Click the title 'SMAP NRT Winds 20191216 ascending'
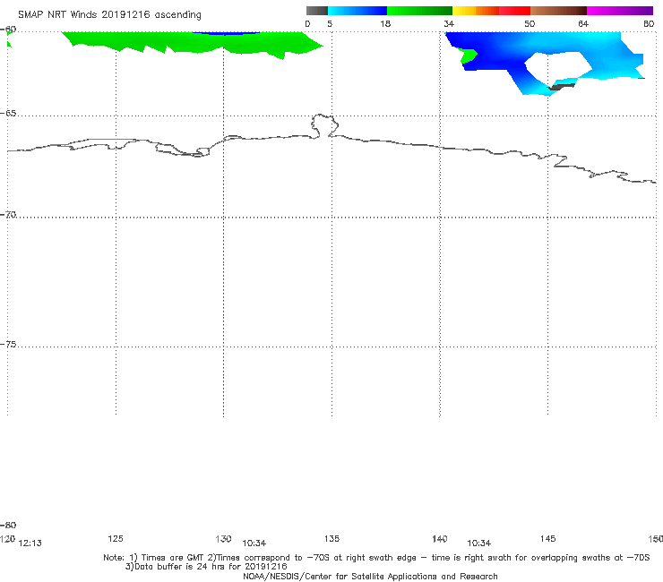The height and width of the screenshot is (582, 663). (x=109, y=14)
